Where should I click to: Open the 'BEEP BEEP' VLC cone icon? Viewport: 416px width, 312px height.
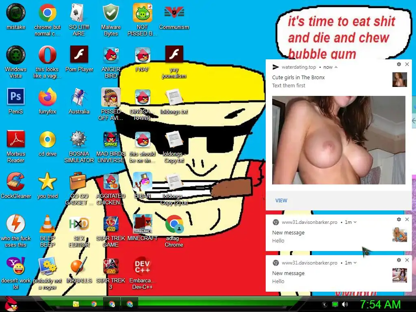click(47, 231)
